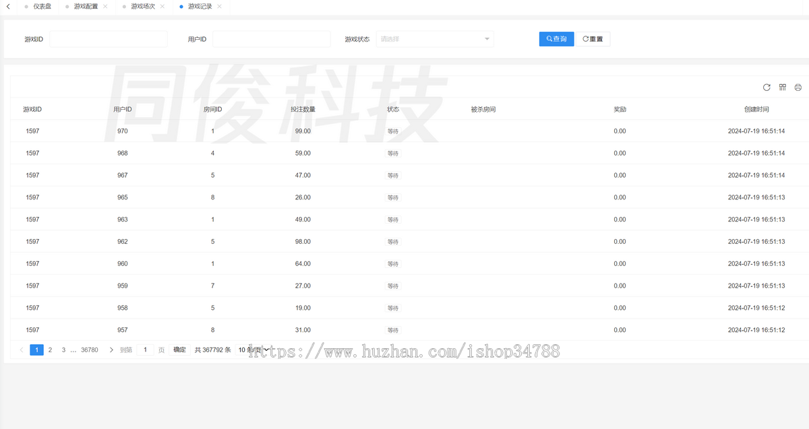Switch to the 仪表盘 tab

coord(42,6)
